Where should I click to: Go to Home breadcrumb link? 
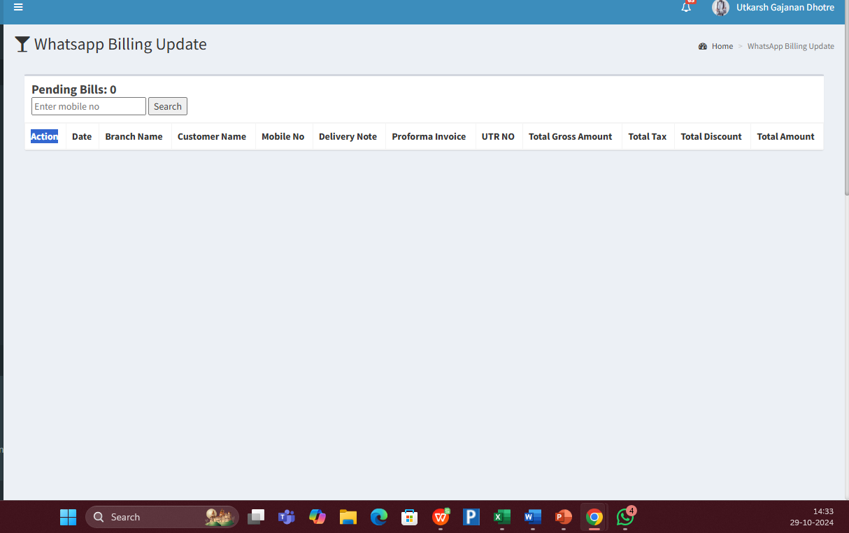pos(722,46)
